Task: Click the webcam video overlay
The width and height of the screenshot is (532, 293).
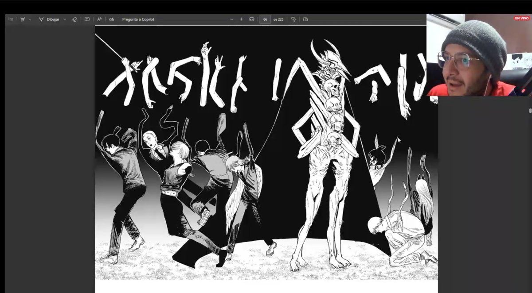Action: click(479, 55)
